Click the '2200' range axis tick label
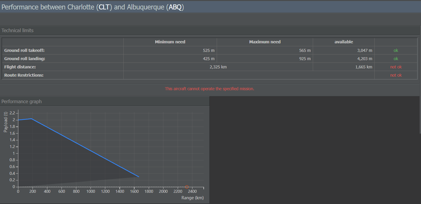Image resolution: width=421 pixels, height=204 pixels. pyautogui.click(x=178, y=192)
